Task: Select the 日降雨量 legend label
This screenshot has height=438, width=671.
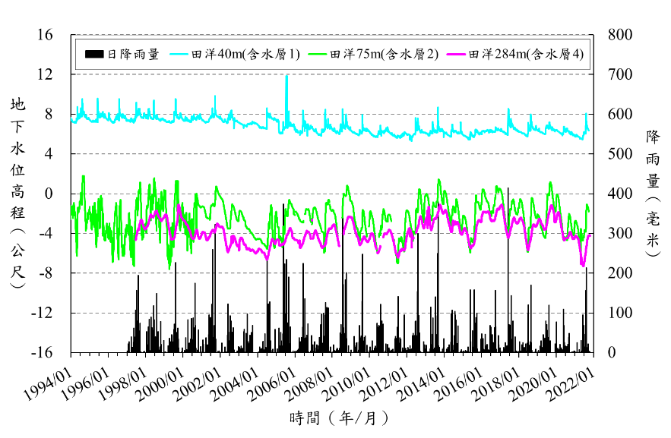Action: (x=133, y=54)
